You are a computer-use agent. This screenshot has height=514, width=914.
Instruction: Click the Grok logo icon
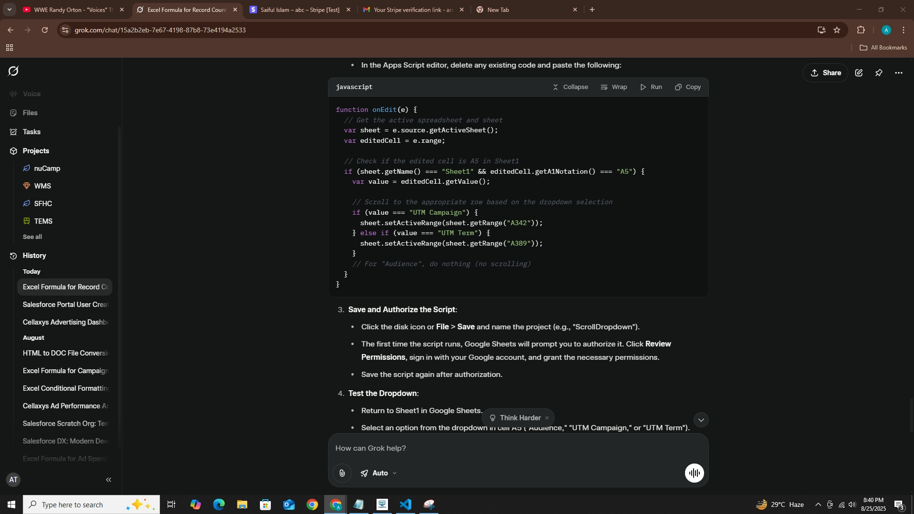coord(13,71)
